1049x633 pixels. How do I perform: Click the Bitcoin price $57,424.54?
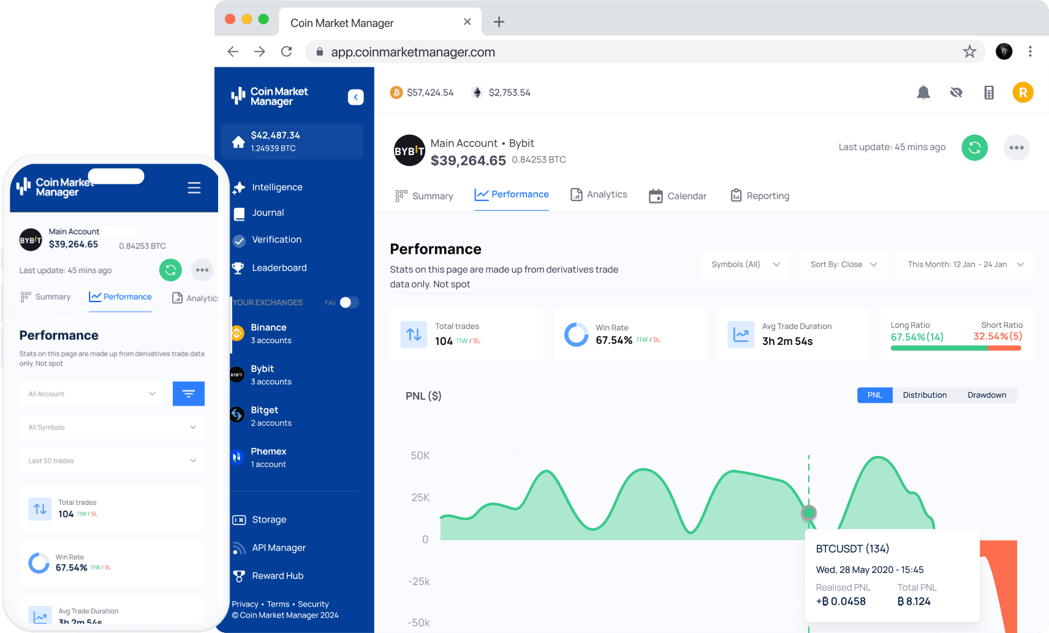click(x=422, y=93)
